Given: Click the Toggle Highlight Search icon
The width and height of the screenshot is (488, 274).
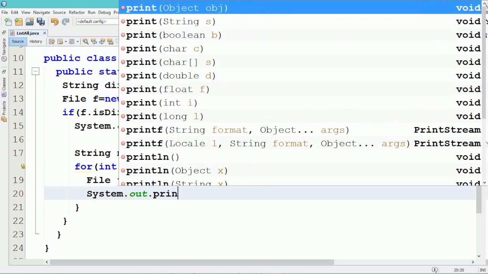Looking at the screenshot, I should pos(110,41).
